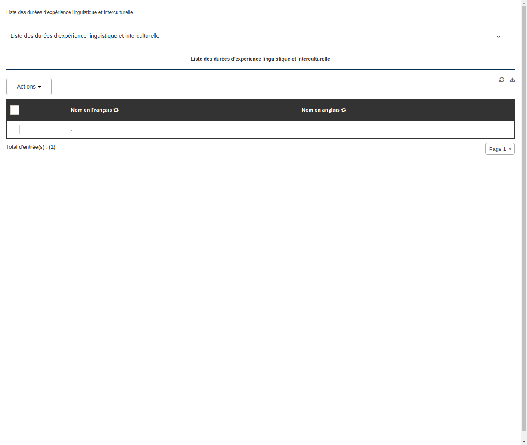Open the Page 1 pagination dropdown

500,149
